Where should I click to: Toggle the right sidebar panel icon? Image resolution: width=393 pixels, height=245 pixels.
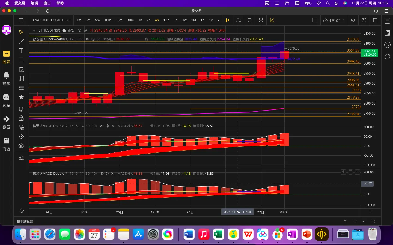coord(375,20)
